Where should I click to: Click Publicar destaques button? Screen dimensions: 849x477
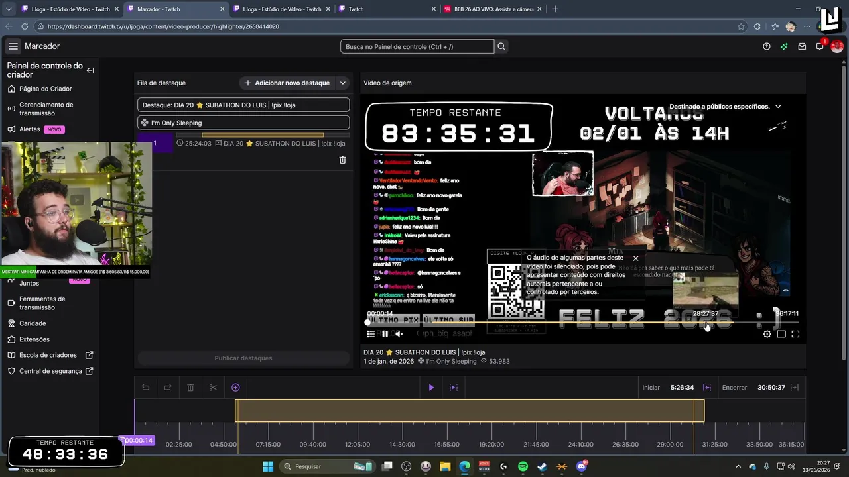coord(243,358)
